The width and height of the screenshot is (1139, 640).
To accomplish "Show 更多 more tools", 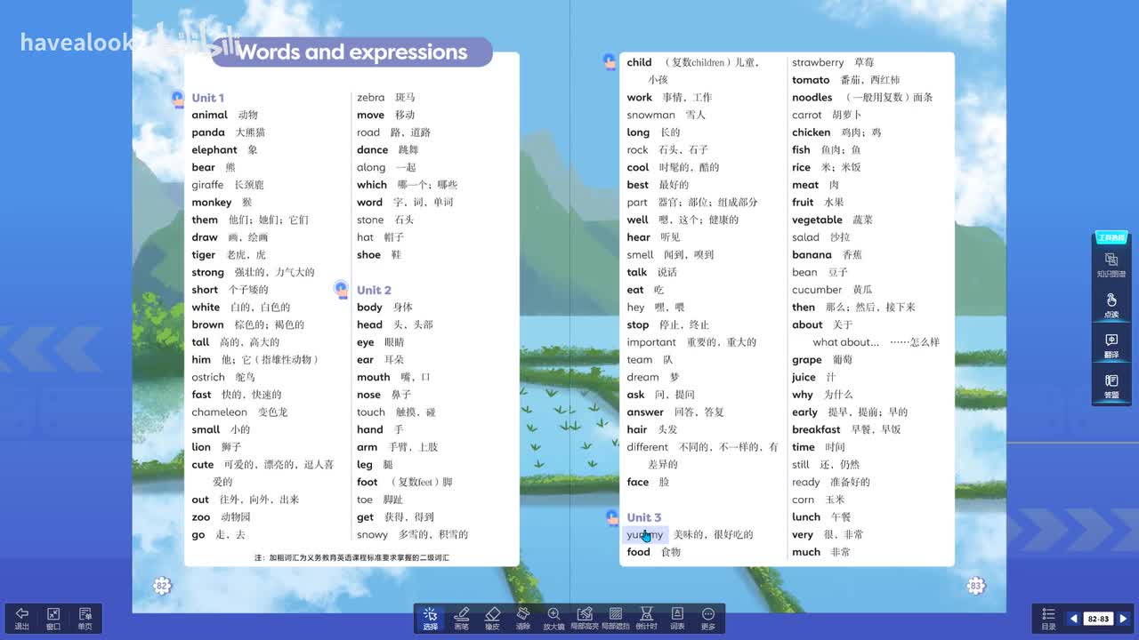I will 708,619.
